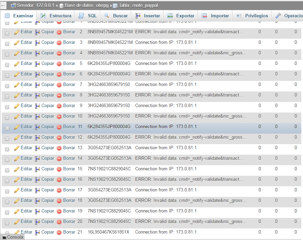Tick the checkbox for row 8

(7, 97)
